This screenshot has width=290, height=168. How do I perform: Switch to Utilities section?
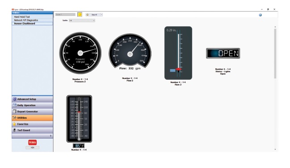(x=32, y=118)
